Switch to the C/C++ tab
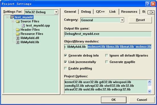The height and width of the screenshot is (105, 157). [x=100, y=12]
